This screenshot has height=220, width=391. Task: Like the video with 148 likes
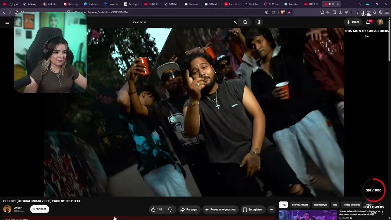coord(156,209)
